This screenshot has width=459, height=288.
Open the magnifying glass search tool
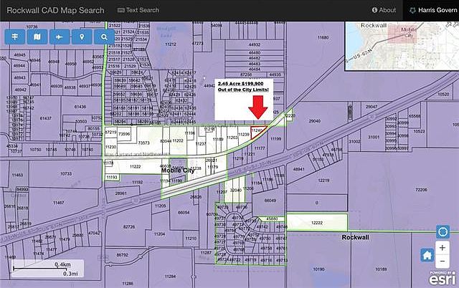(x=105, y=36)
